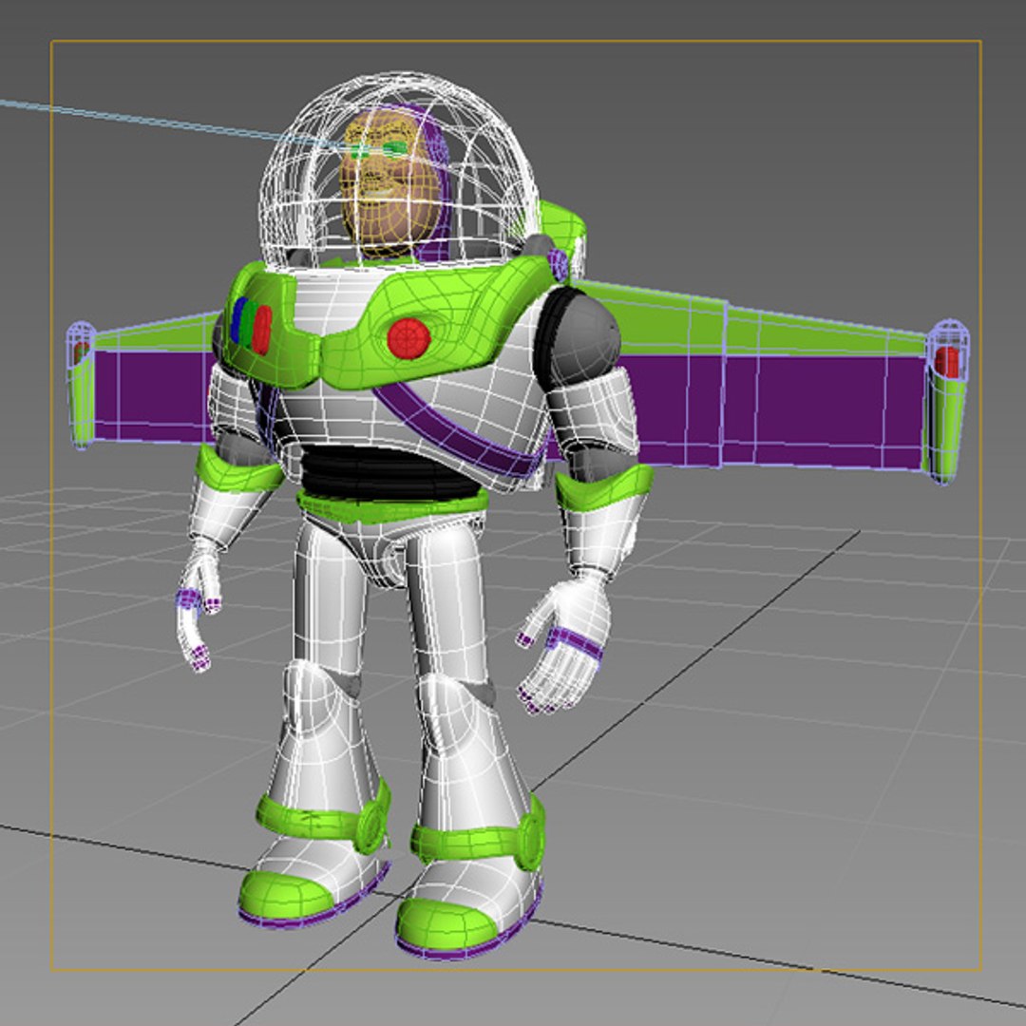The width and height of the screenshot is (1026, 1026).
Task: Click the green belt ring below the black waist
Action: coord(392,506)
